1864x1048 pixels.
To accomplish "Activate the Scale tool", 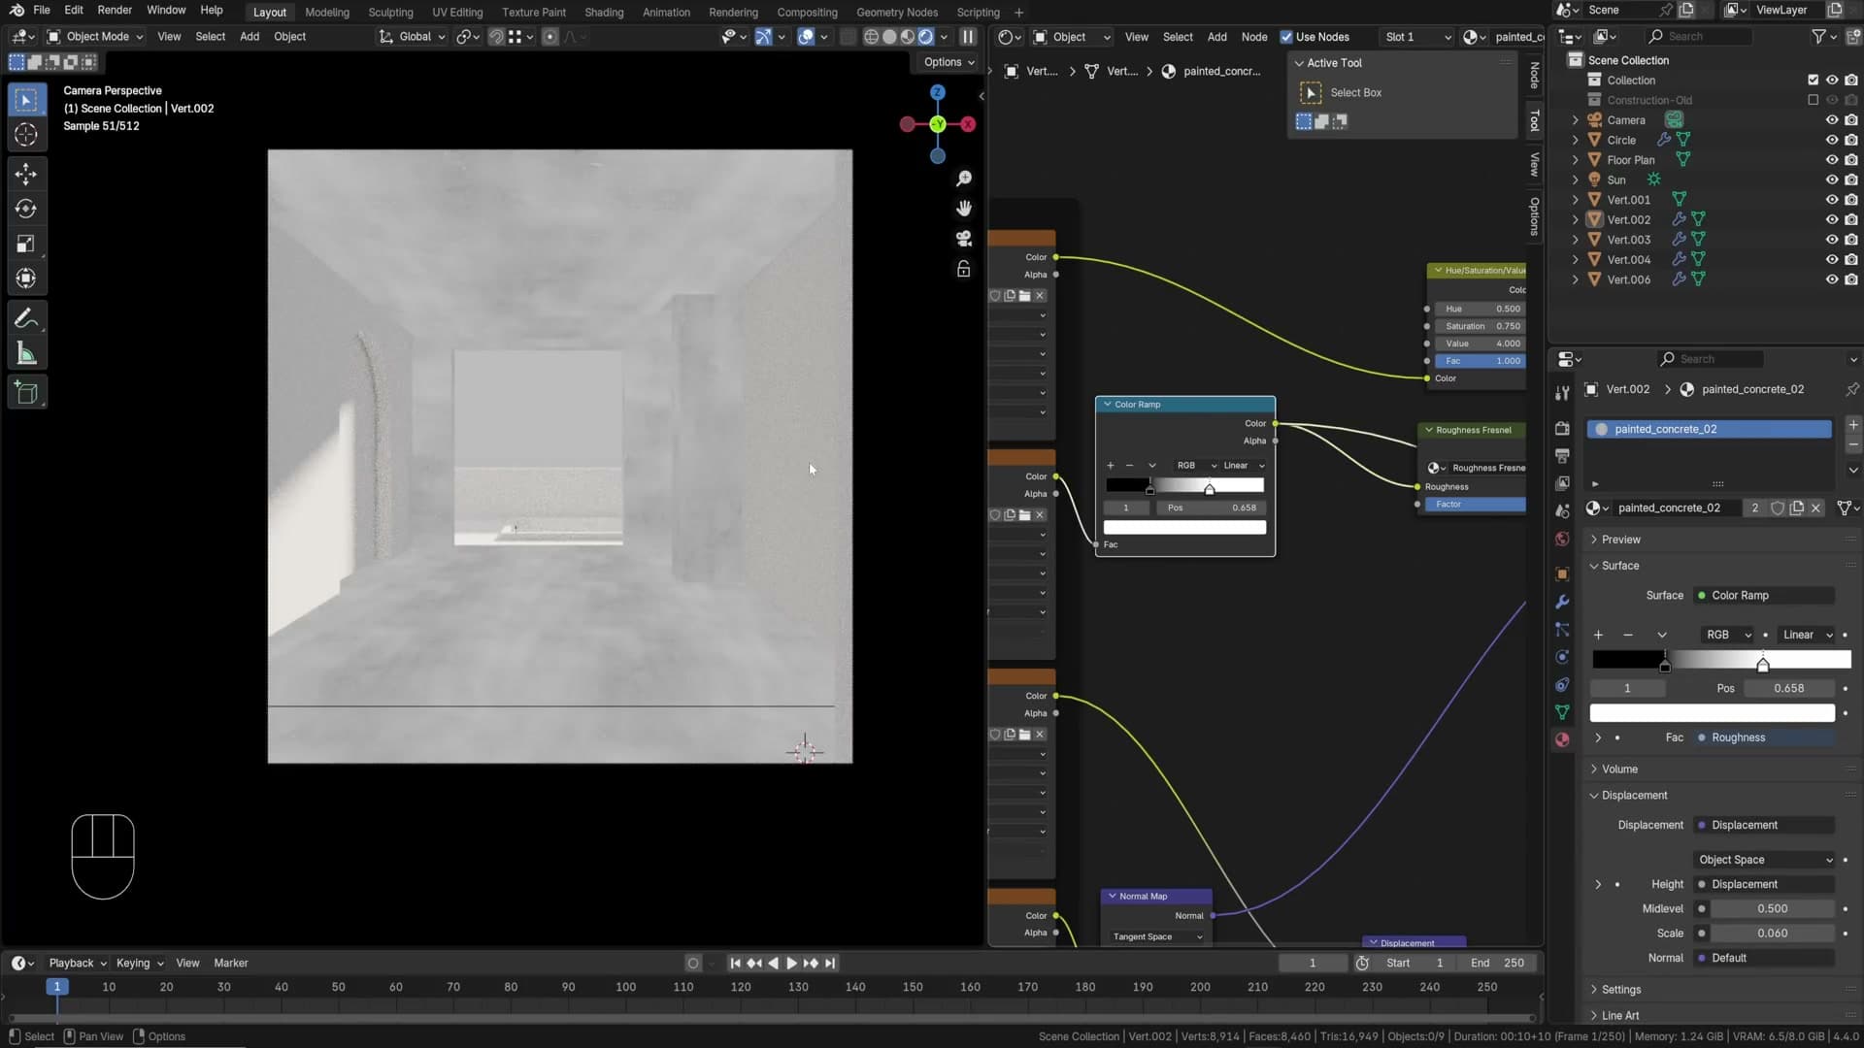I will click(26, 244).
